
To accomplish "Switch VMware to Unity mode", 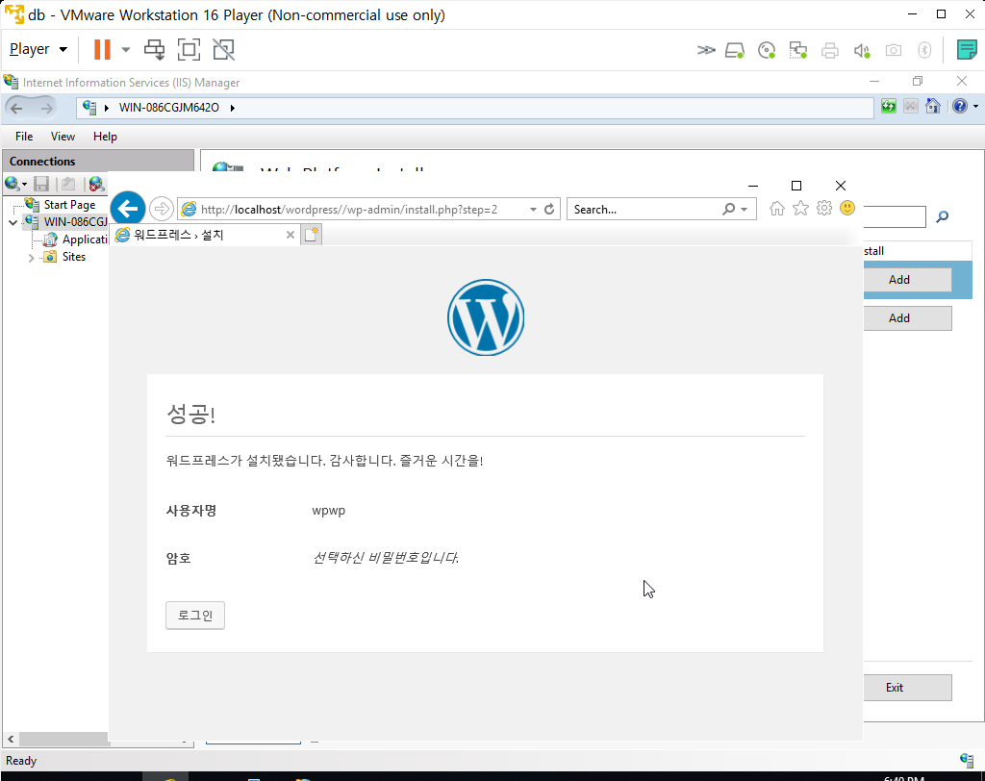I will [x=223, y=49].
